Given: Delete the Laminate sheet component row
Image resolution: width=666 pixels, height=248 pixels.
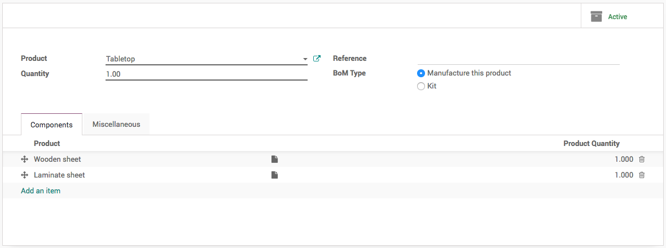Looking at the screenshot, I should (642, 175).
